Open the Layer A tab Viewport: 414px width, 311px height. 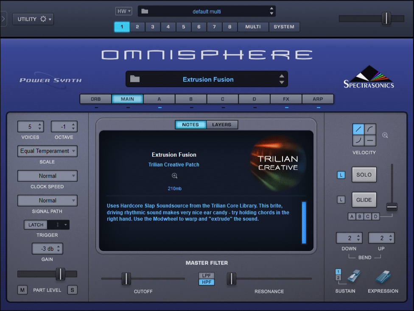click(159, 99)
